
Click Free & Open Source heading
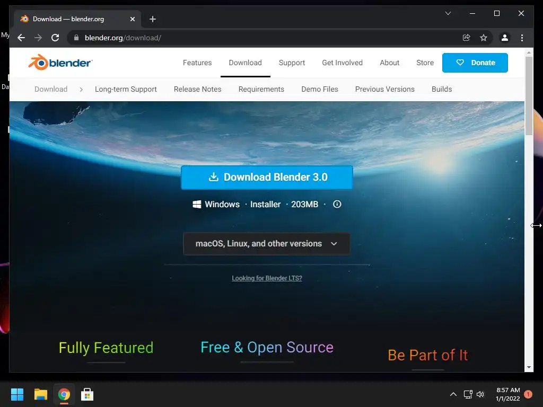pos(267,348)
